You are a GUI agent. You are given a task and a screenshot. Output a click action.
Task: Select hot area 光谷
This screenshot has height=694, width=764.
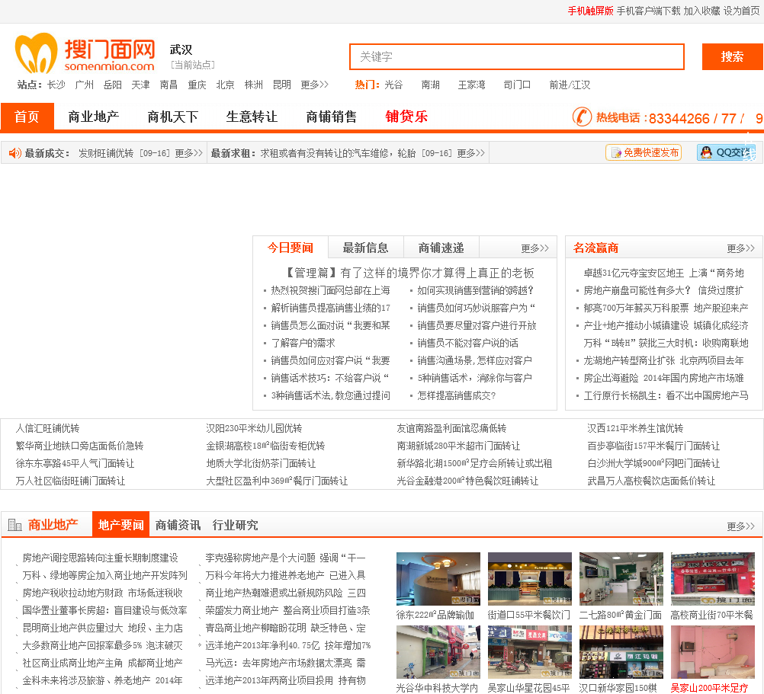coord(393,85)
